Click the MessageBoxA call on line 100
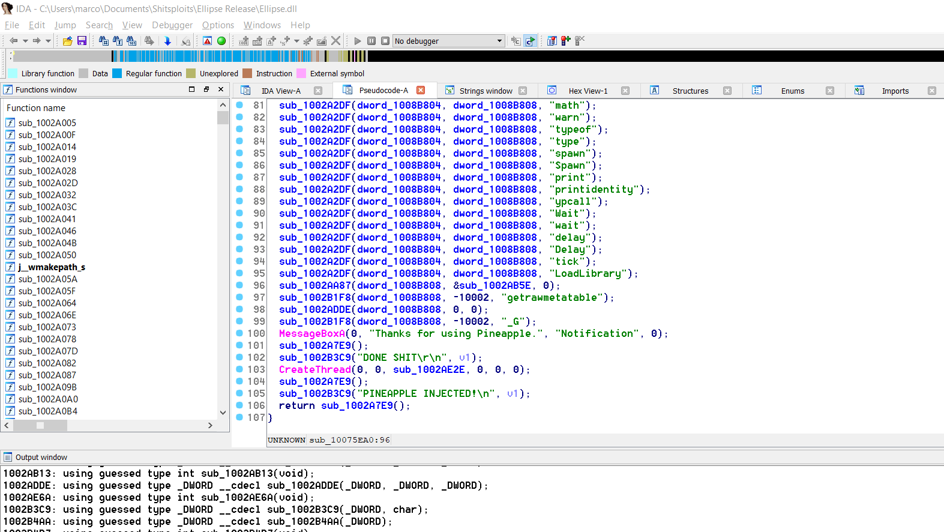Image resolution: width=944 pixels, height=532 pixels. 312,334
